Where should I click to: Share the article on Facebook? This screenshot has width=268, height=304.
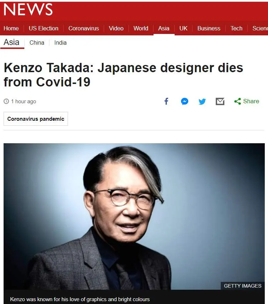tap(166, 101)
